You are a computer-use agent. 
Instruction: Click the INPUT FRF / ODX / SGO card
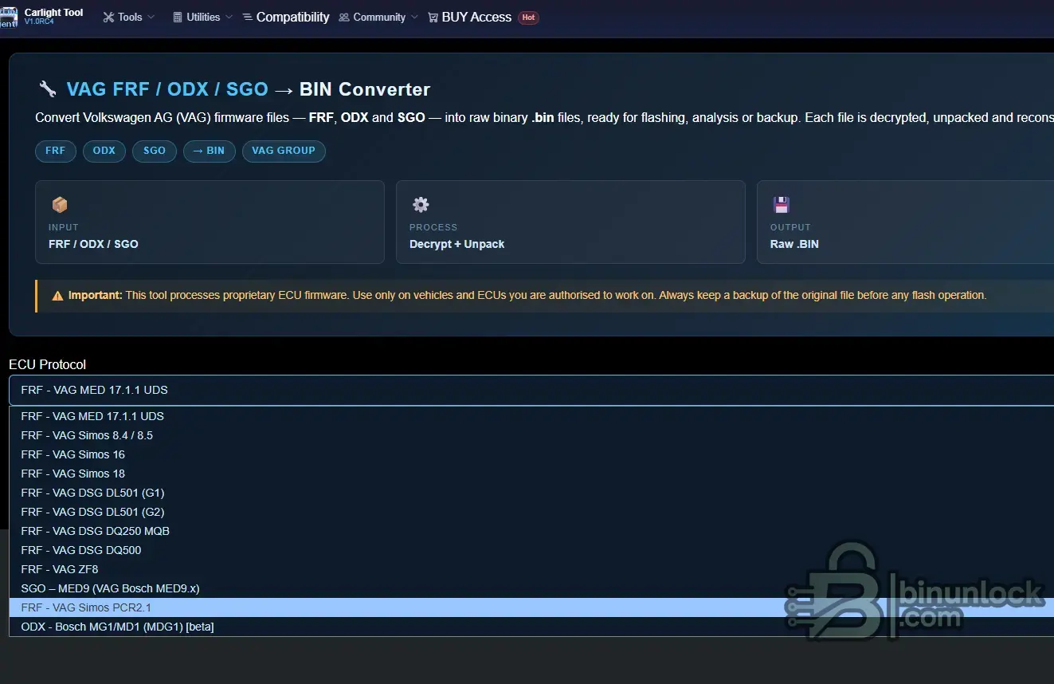click(210, 222)
